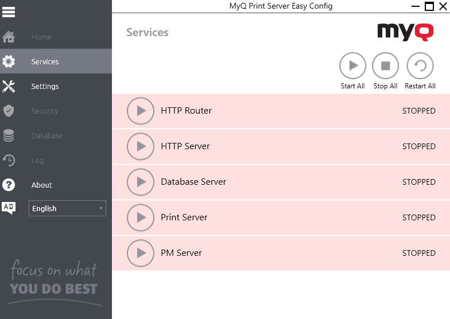Start the Print Server service
The image size is (450, 319).
pyautogui.click(x=141, y=217)
